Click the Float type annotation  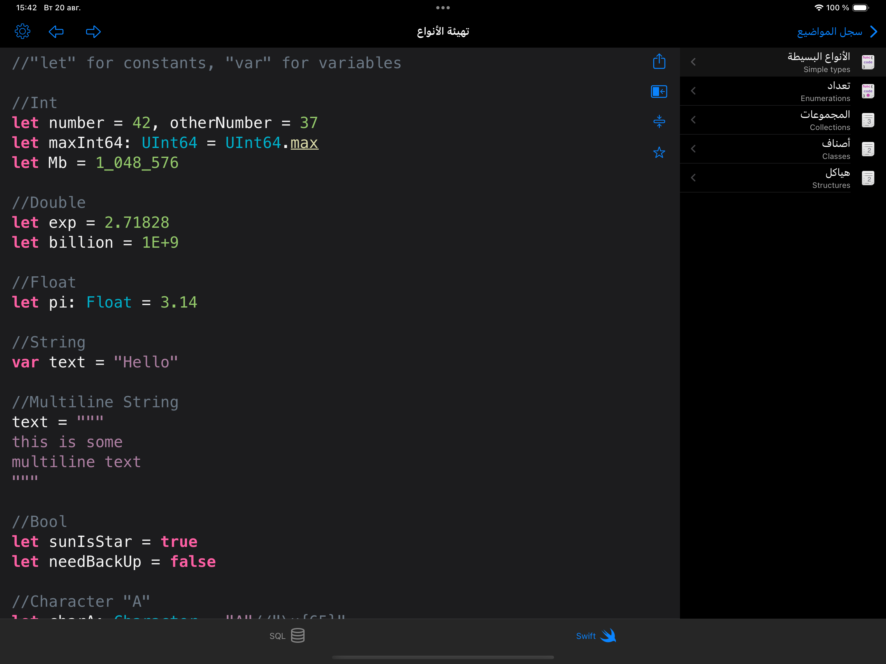pyautogui.click(x=109, y=303)
